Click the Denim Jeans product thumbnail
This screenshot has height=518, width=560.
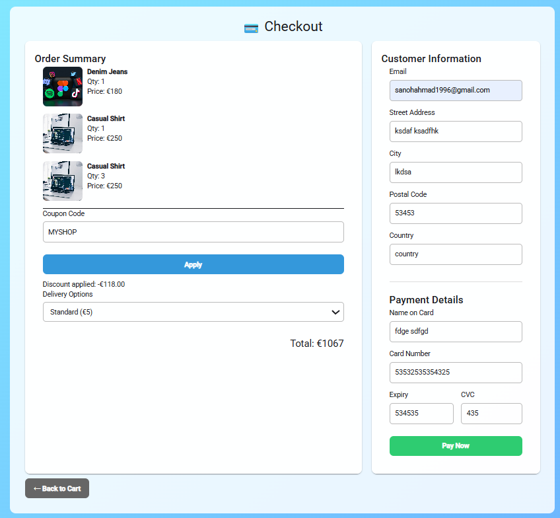point(62,87)
